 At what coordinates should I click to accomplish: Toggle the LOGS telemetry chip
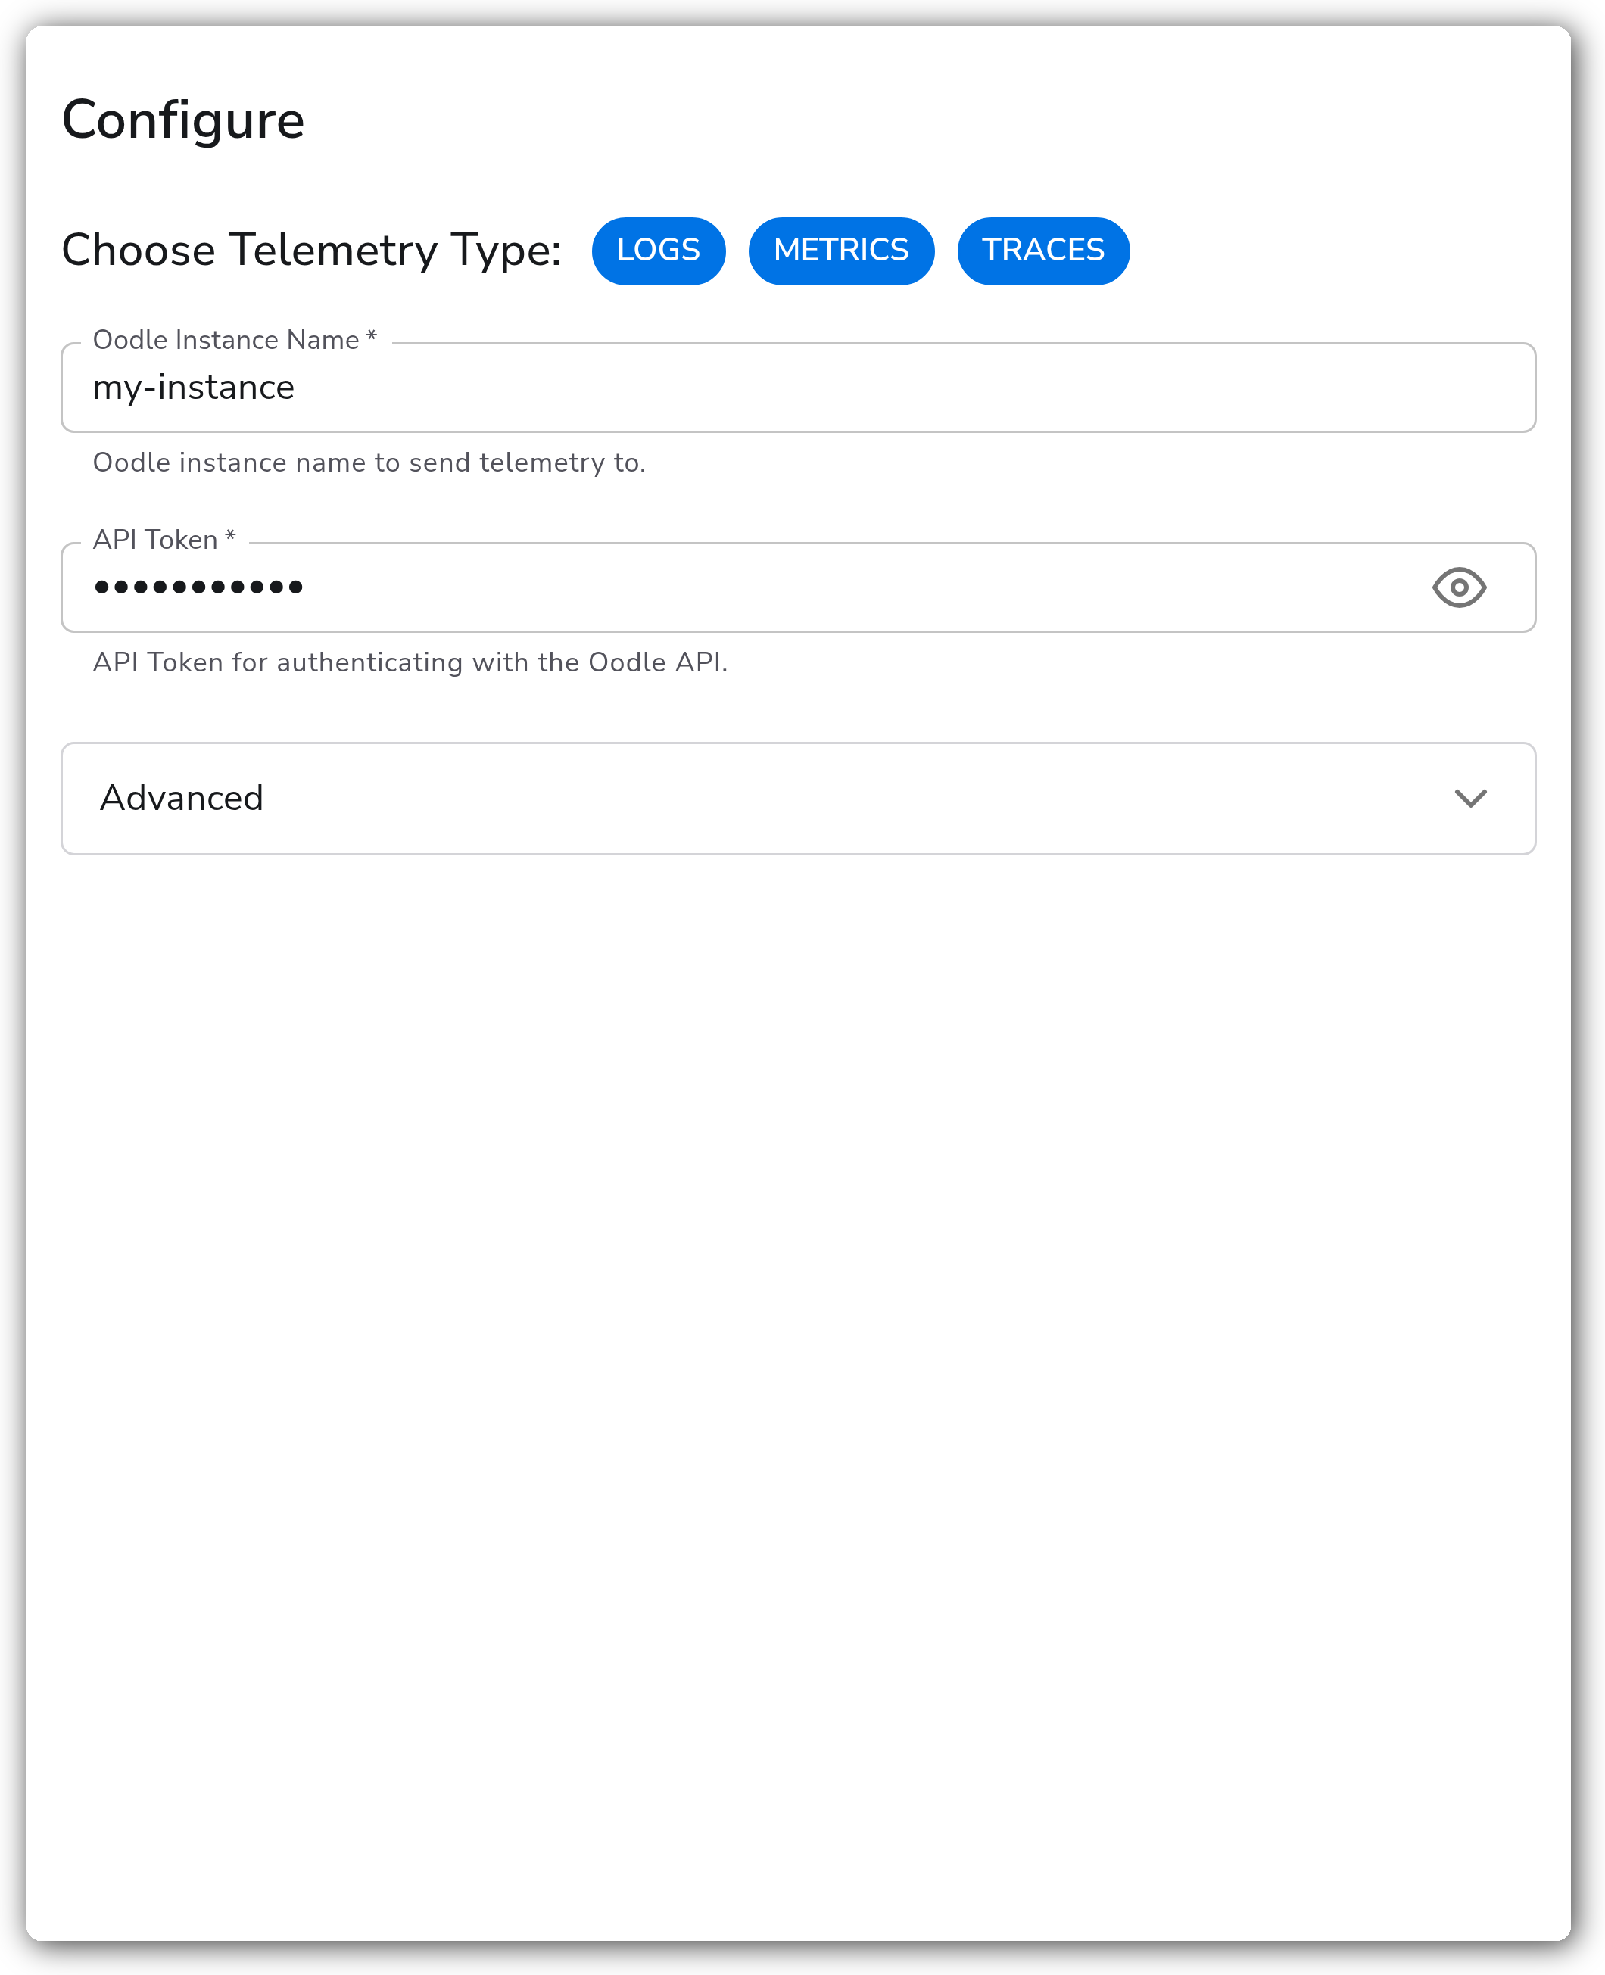658,251
